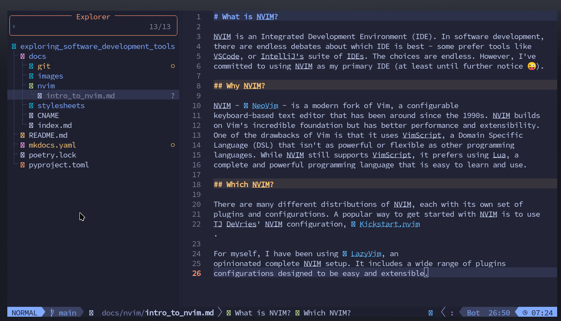Image resolution: width=561 pixels, height=321 pixels.
Task: Click the clock icon in the statusline
Action: [524, 313]
